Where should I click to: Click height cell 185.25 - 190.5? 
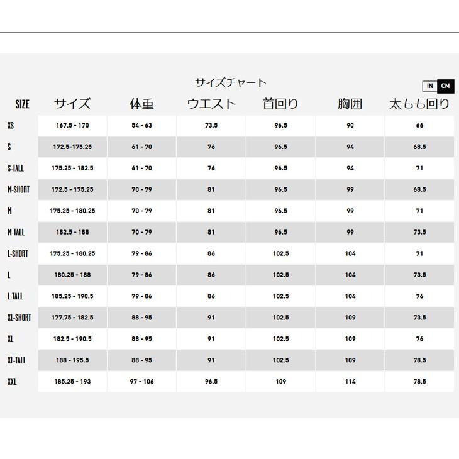pos(72,296)
